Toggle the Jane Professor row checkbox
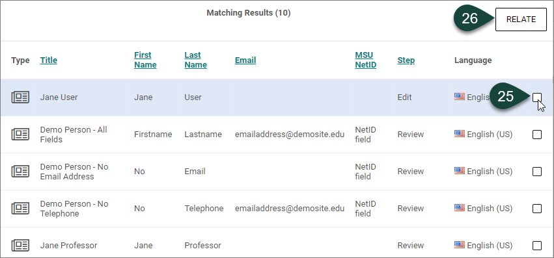Image resolution: width=554 pixels, height=258 pixels. point(536,246)
